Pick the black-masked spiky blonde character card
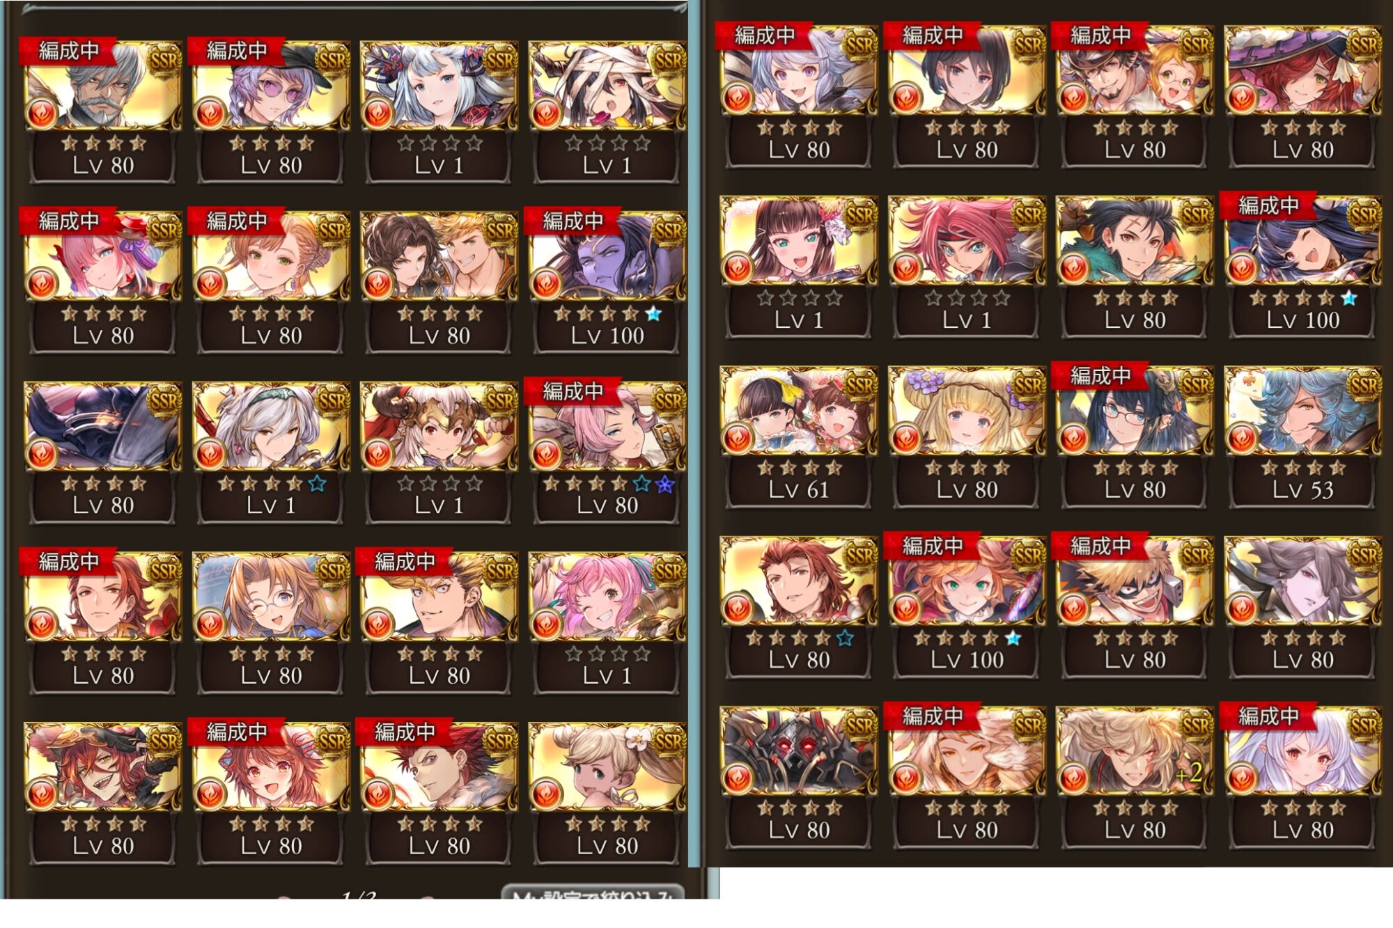Viewport: 1393px width, 928px height. click(1135, 607)
